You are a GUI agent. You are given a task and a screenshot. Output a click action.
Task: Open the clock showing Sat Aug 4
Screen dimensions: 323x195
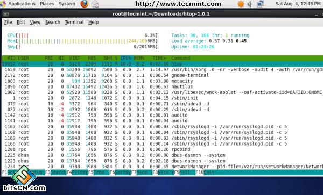[x=298, y=4]
